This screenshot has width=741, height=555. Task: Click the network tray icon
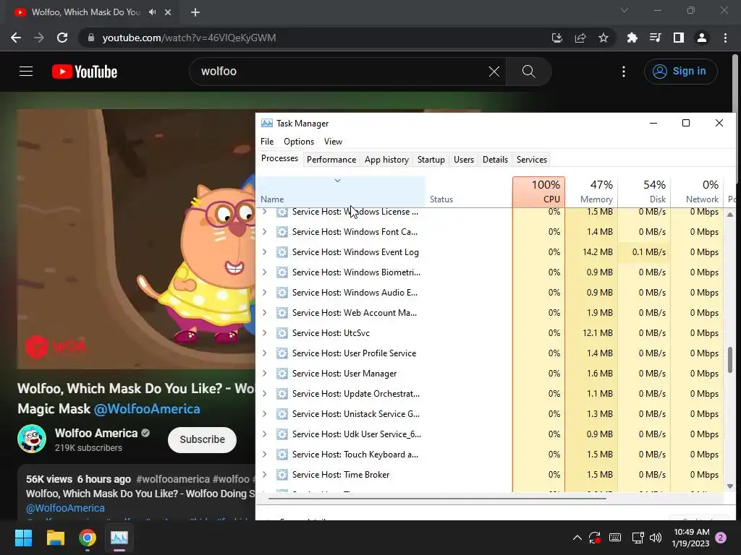click(638, 538)
